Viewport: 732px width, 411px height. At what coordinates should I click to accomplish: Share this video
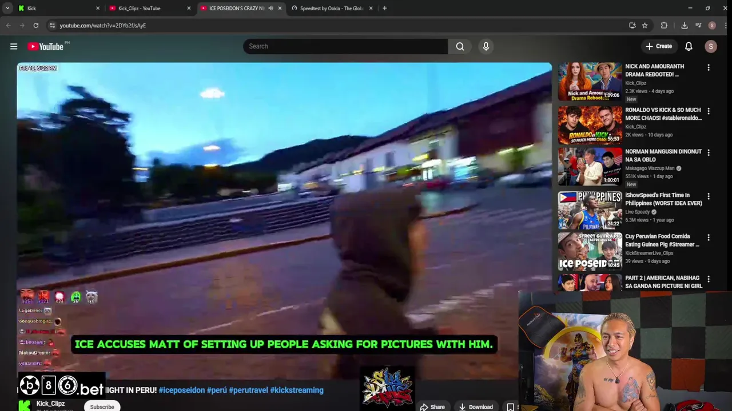click(x=432, y=407)
